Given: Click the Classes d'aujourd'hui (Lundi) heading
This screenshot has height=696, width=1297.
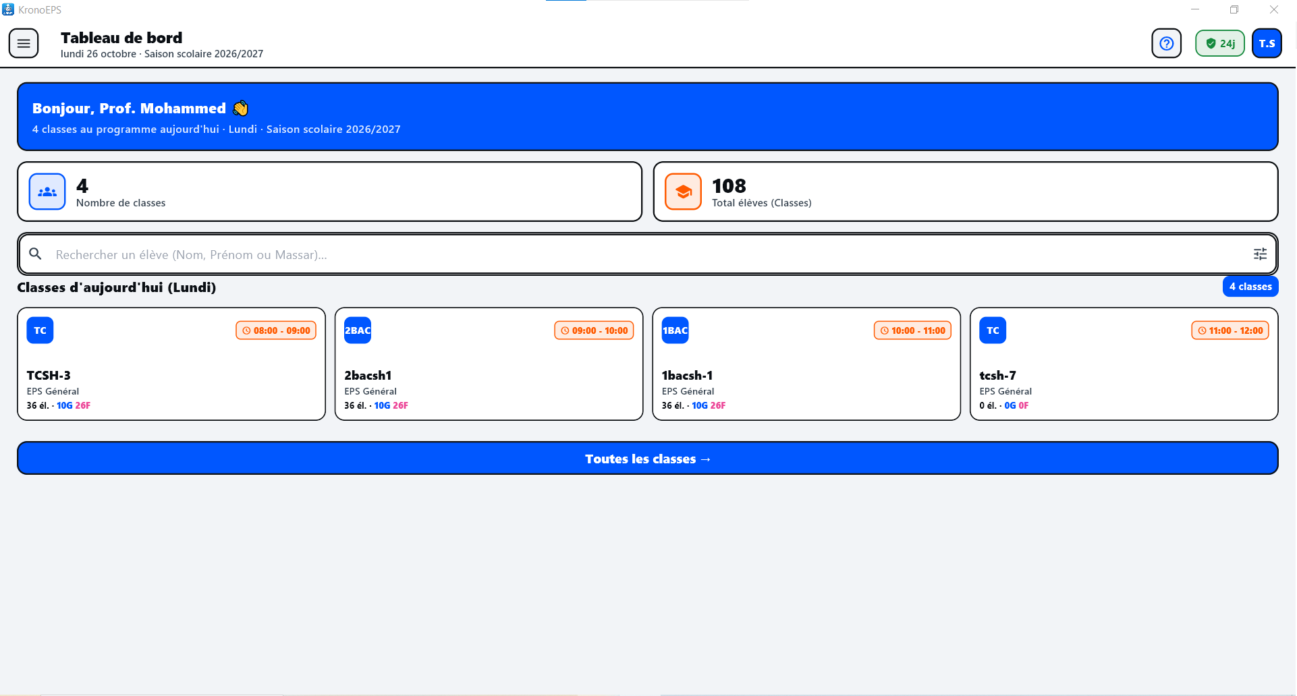Looking at the screenshot, I should coord(117,287).
